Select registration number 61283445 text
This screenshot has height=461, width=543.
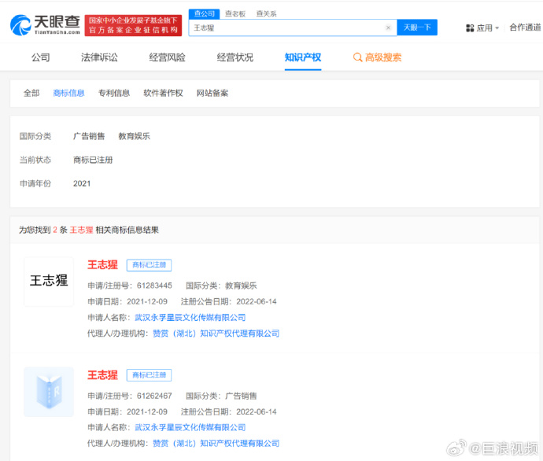coord(154,286)
